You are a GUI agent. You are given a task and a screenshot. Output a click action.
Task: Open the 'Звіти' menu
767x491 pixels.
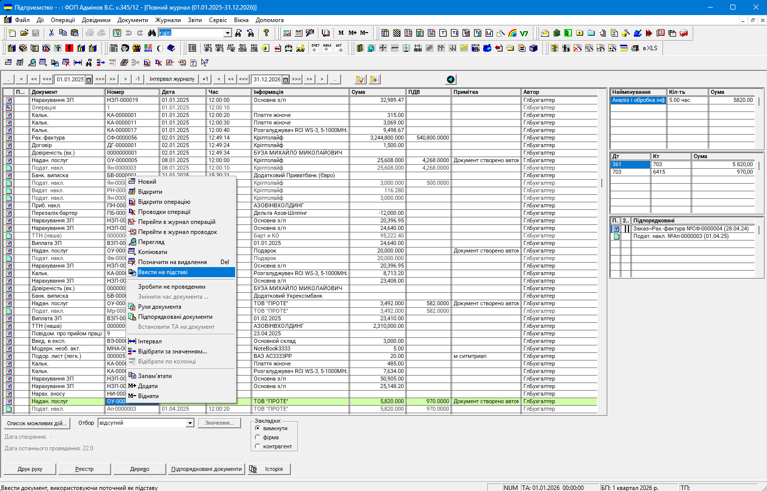click(x=194, y=20)
